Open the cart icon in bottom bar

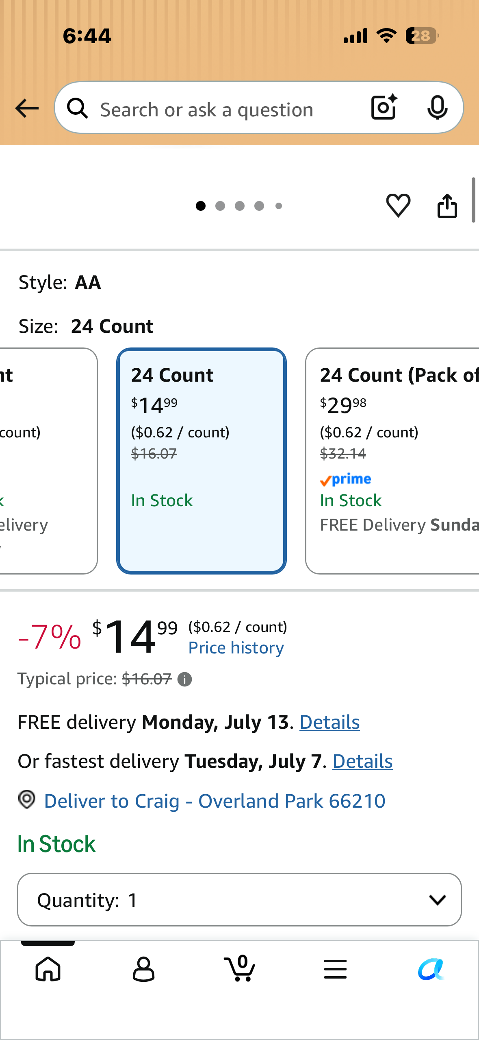(x=240, y=968)
